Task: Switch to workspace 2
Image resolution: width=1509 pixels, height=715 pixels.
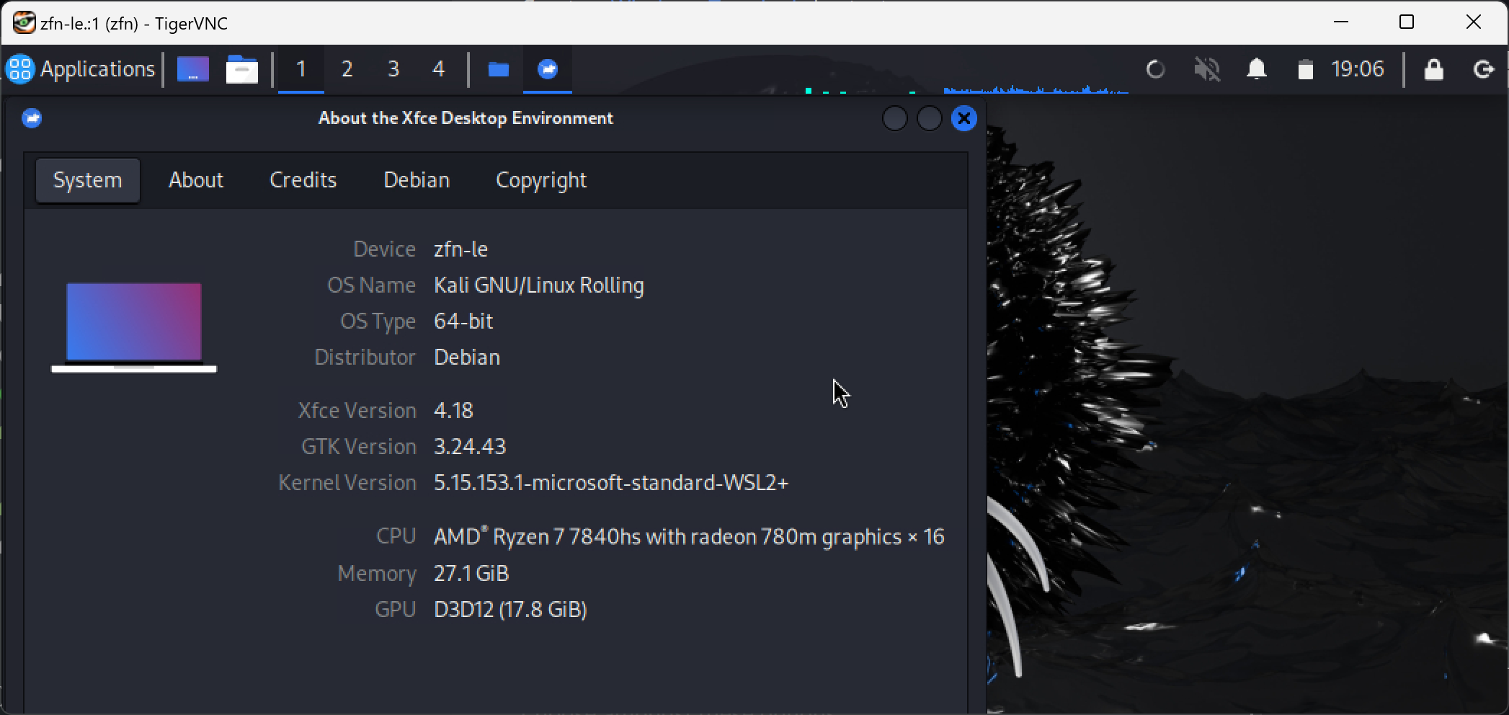Action: pos(347,69)
